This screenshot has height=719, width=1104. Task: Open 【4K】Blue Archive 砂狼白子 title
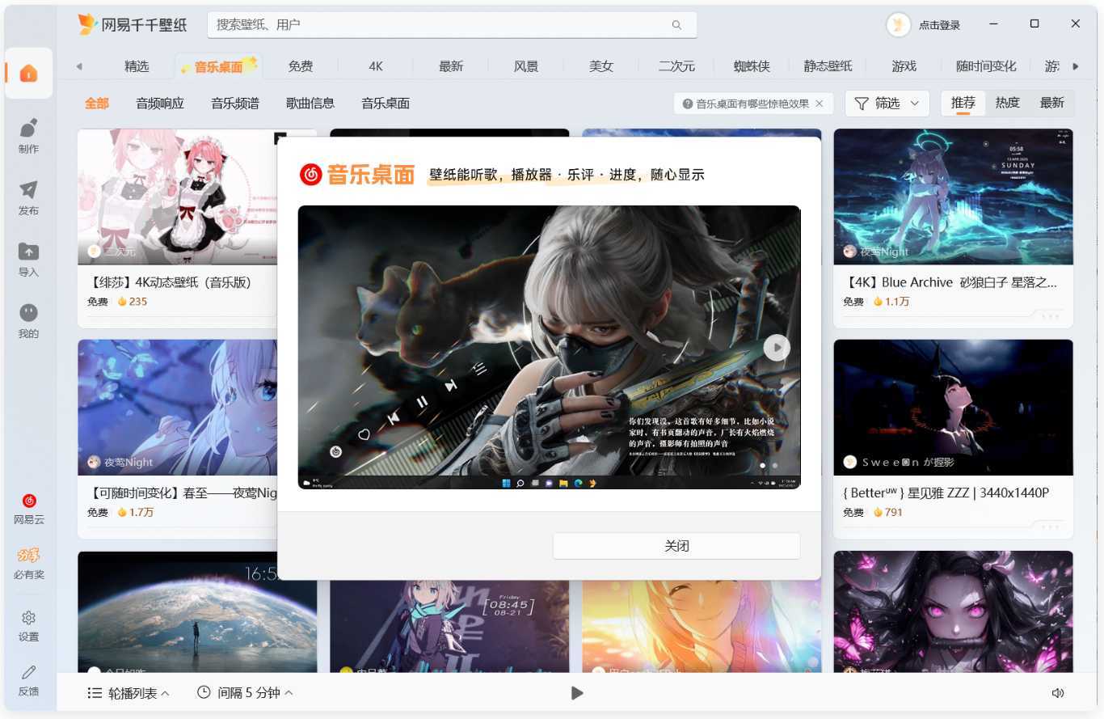click(950, 282)
